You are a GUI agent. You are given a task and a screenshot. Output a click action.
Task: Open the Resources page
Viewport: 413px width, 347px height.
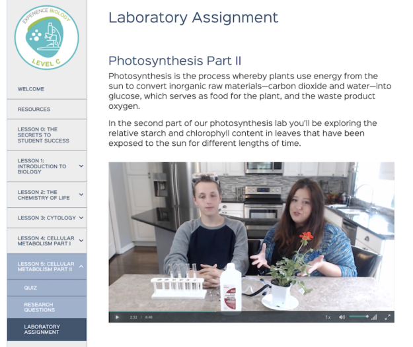click(x=47, y=110)
